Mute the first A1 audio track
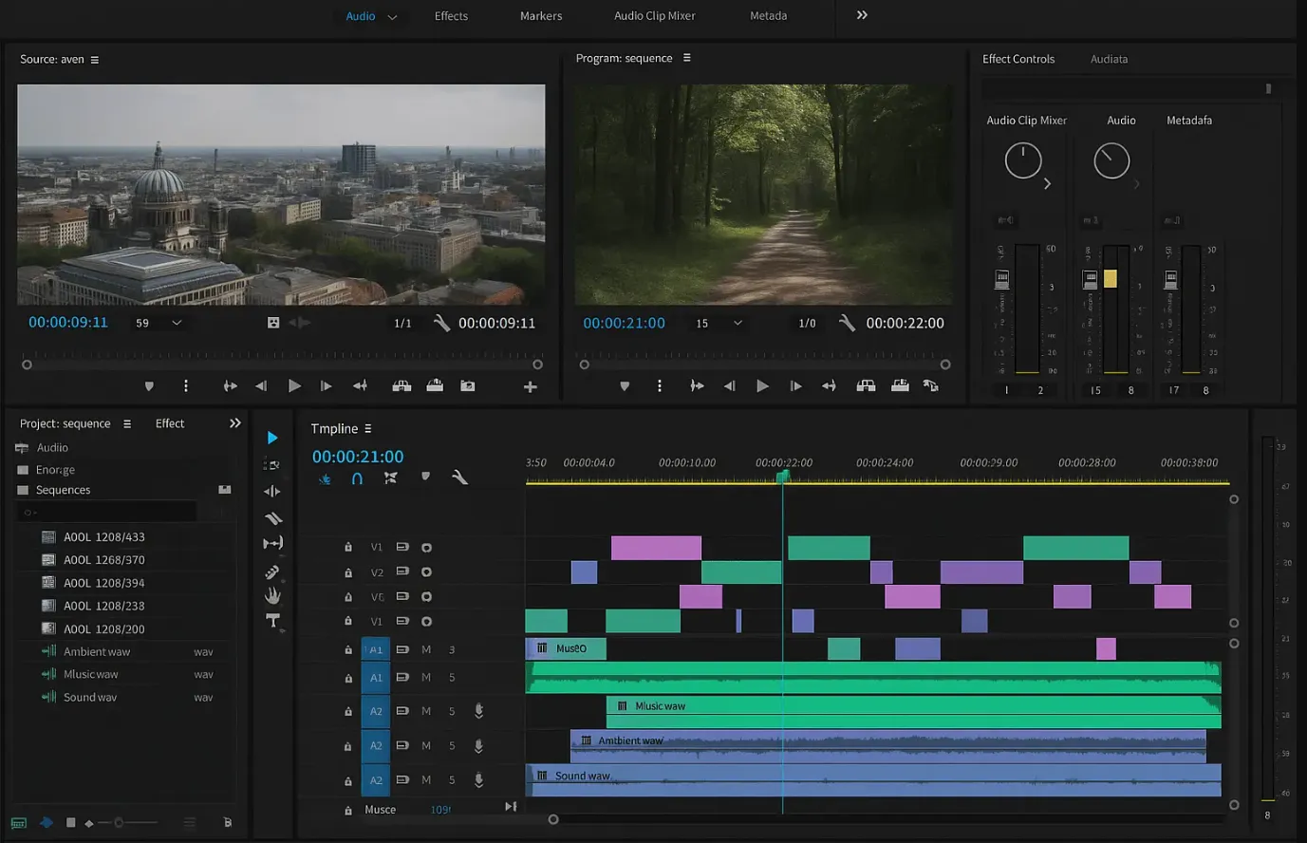This screenshot has width=1307, height=843. pos(426,649)
